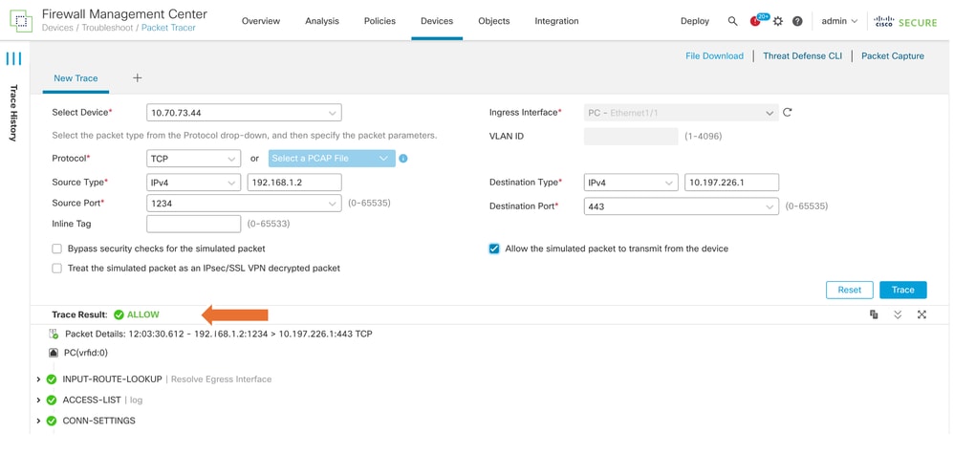Click the Deploy button

pos(695,21)
